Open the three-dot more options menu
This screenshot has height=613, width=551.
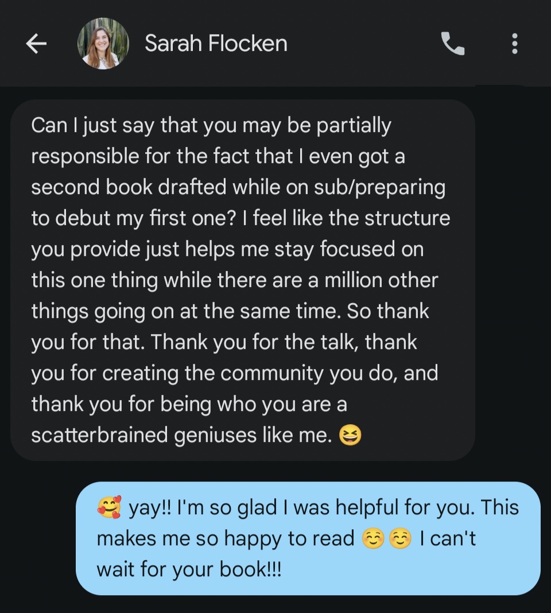coord(514,44)
